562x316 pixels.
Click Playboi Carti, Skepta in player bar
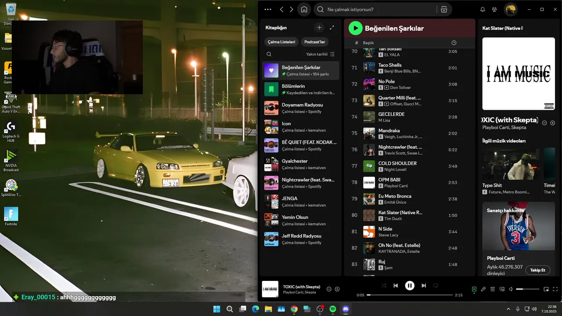(x=299, y=292)
